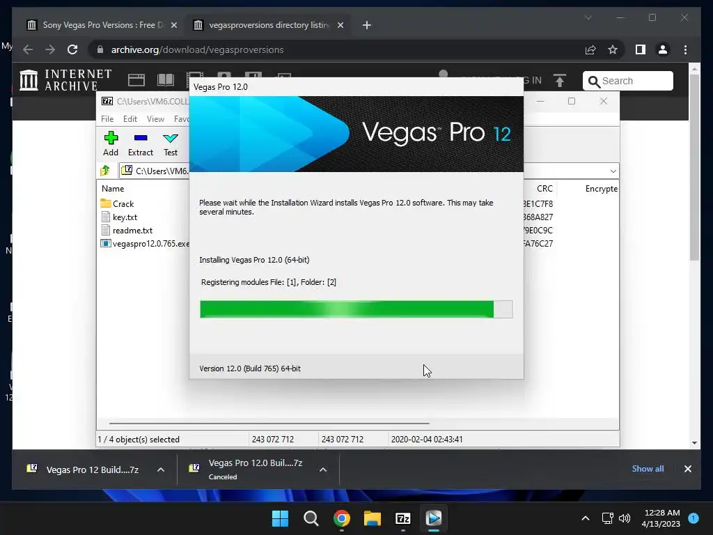Image resolution: width=713 pixels, height=535 pixels.
Task: Show hidden system tray icons
Action: pos(586,518)
